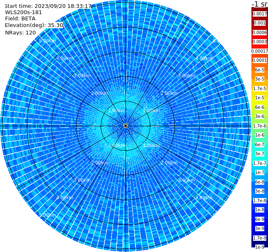
Task: Click the upper-right 4.00km ring label
Action: tap(204, 58)
